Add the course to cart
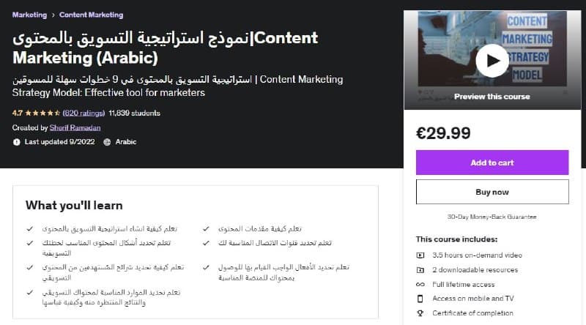The image size is (586, 325). (x=492, y=162)
